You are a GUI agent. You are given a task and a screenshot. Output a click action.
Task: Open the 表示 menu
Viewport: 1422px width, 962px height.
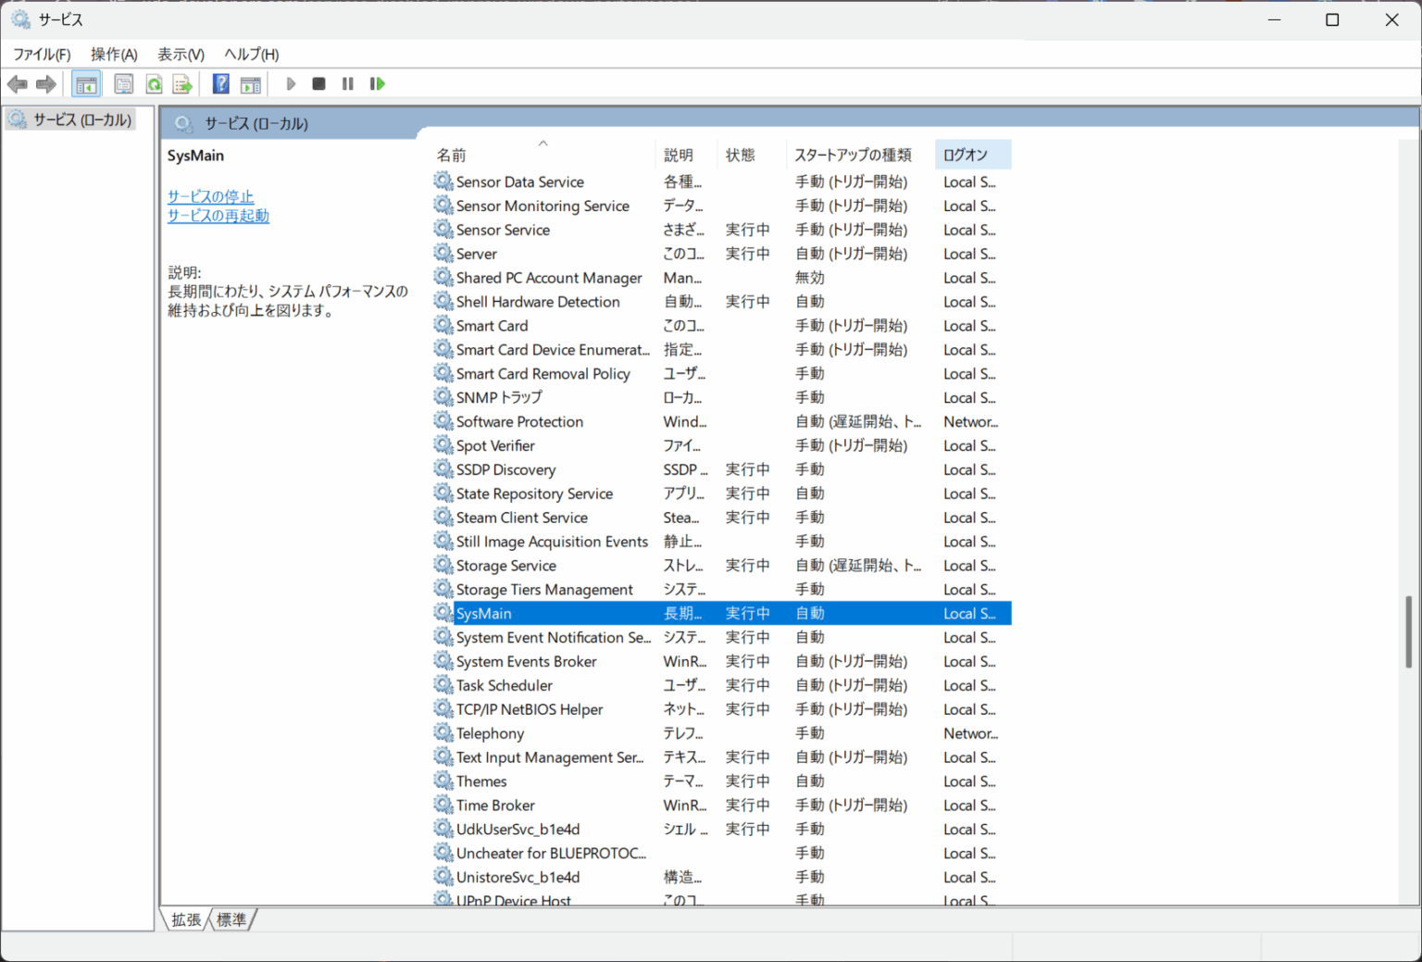(179, 54)
